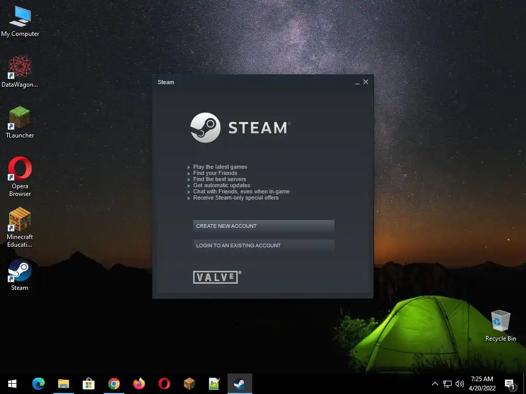526x394 pixels.
Task: Select the TLauncher desktop shortcut
Action: click(20, 122)
